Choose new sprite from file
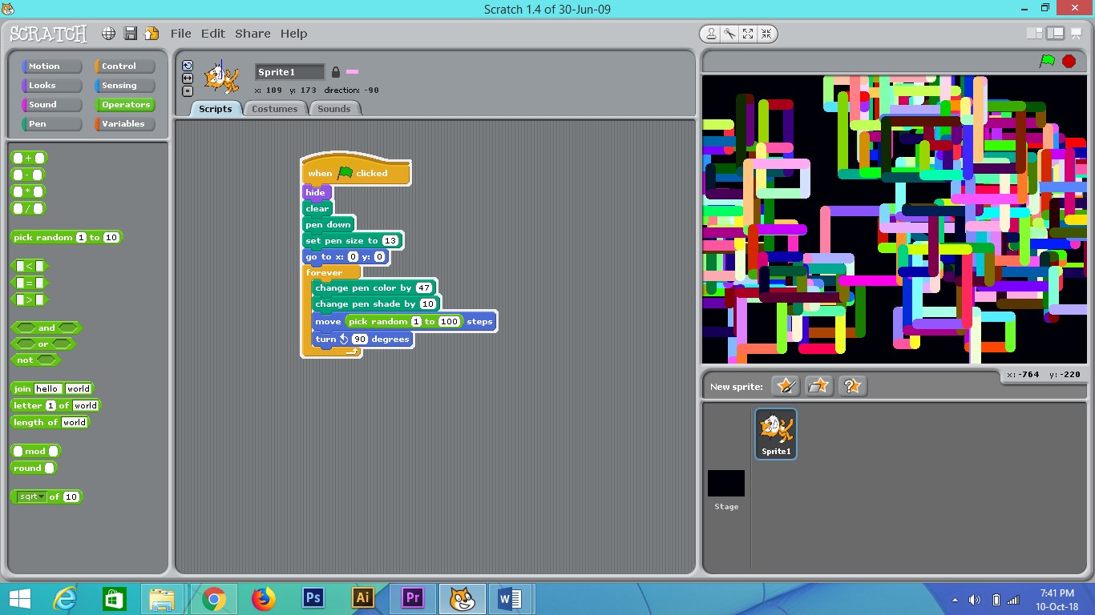The image size is (1095, 615). pyautogui.click(x=818, y=386)
